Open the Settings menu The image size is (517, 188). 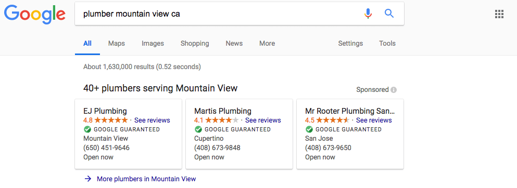coord(350,44)
